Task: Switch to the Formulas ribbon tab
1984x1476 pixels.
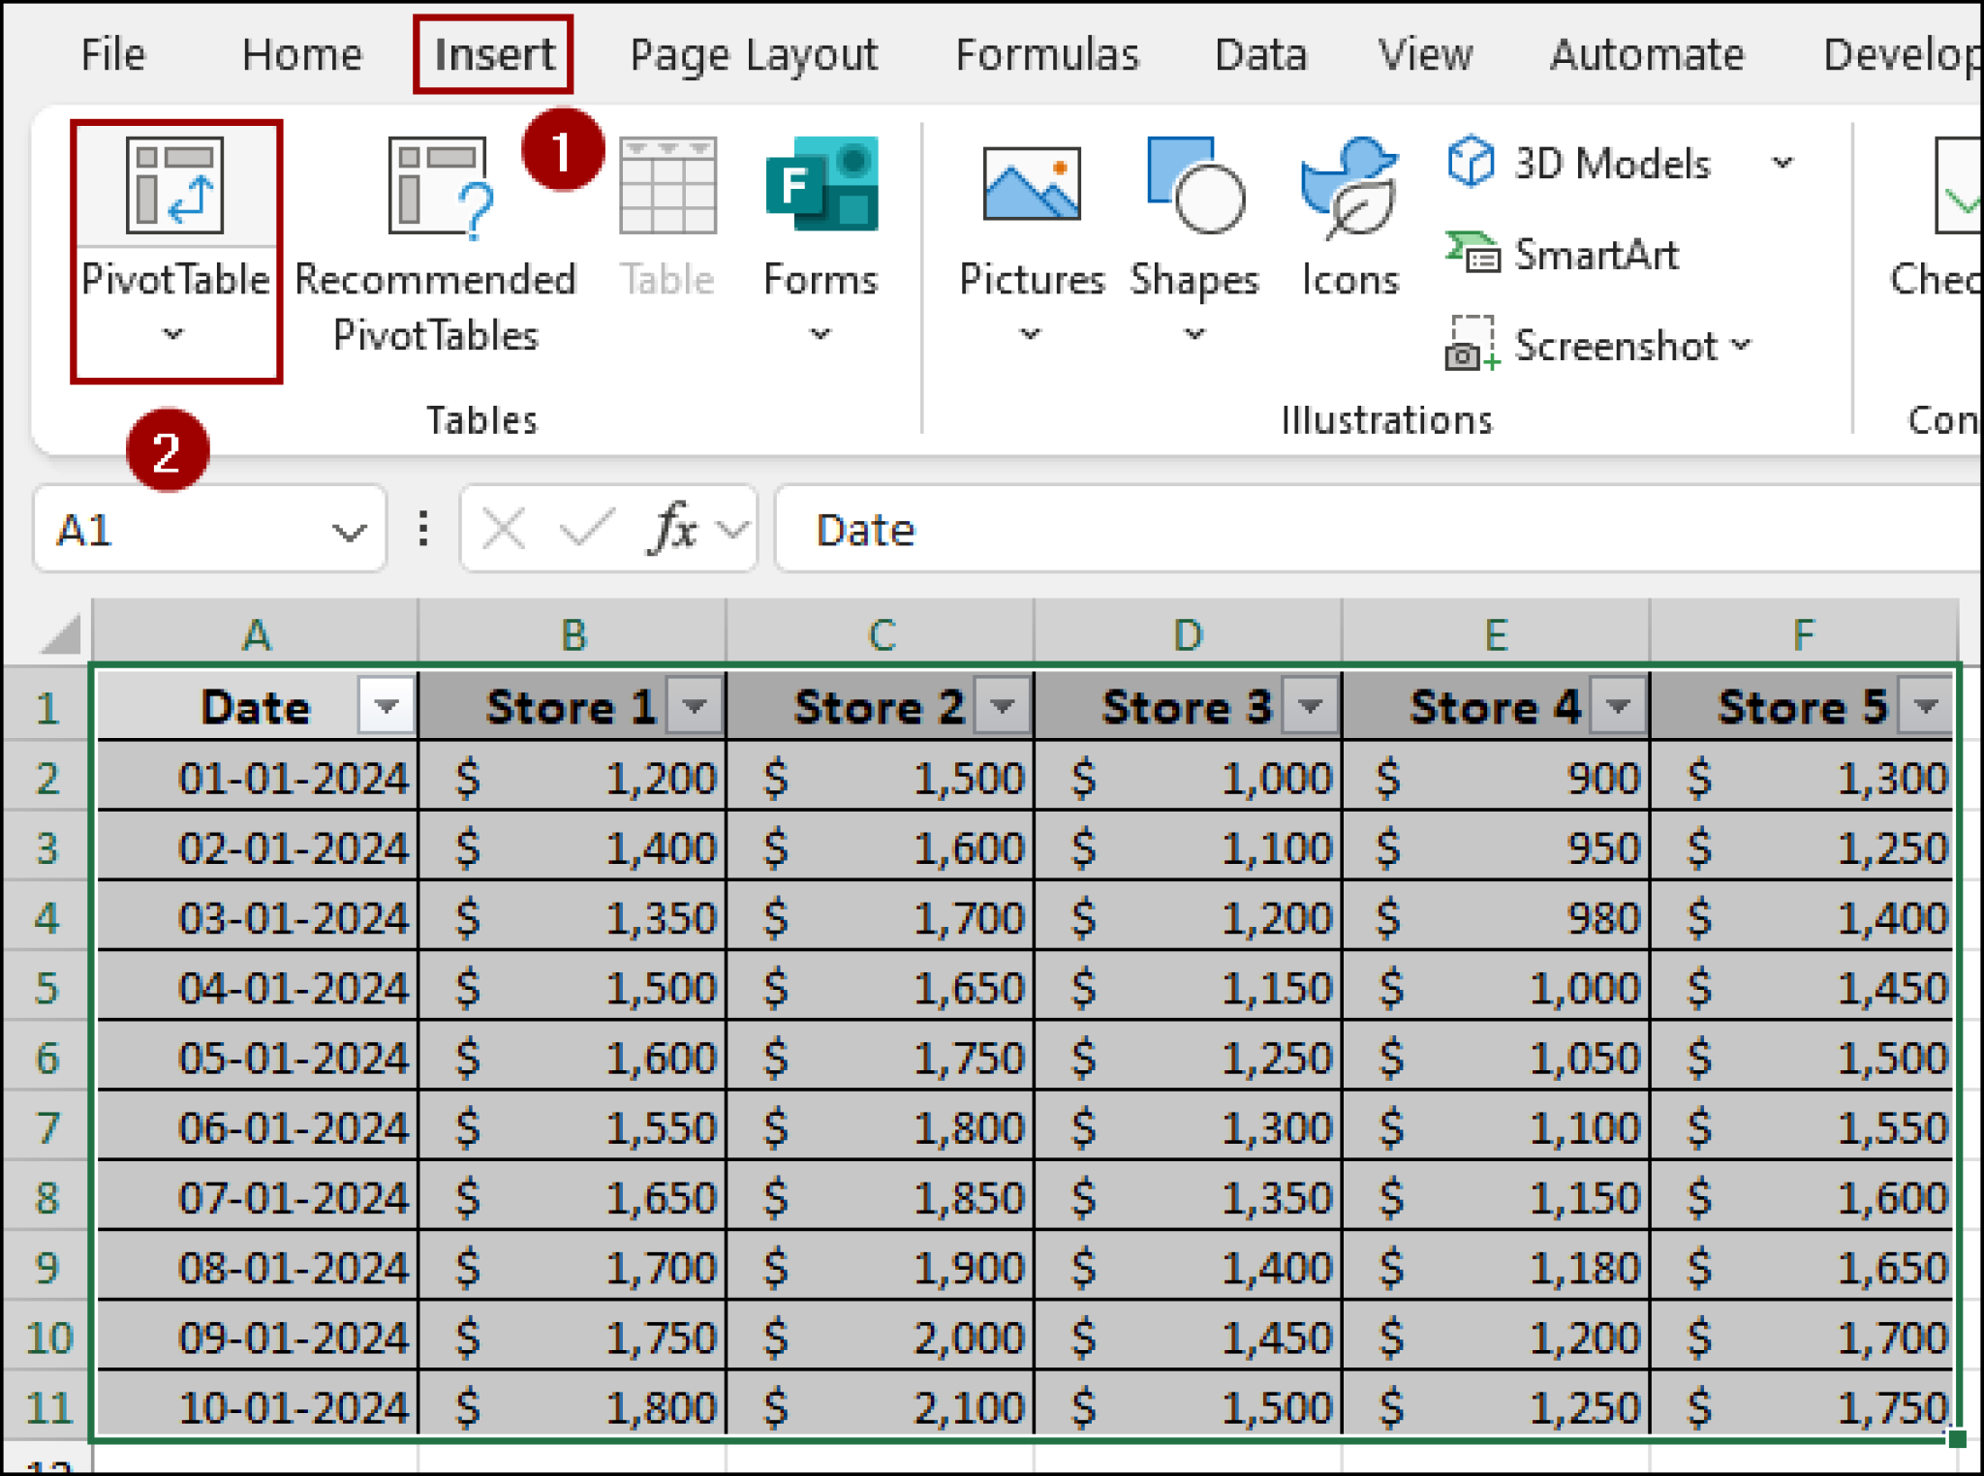Action: 1046,53
